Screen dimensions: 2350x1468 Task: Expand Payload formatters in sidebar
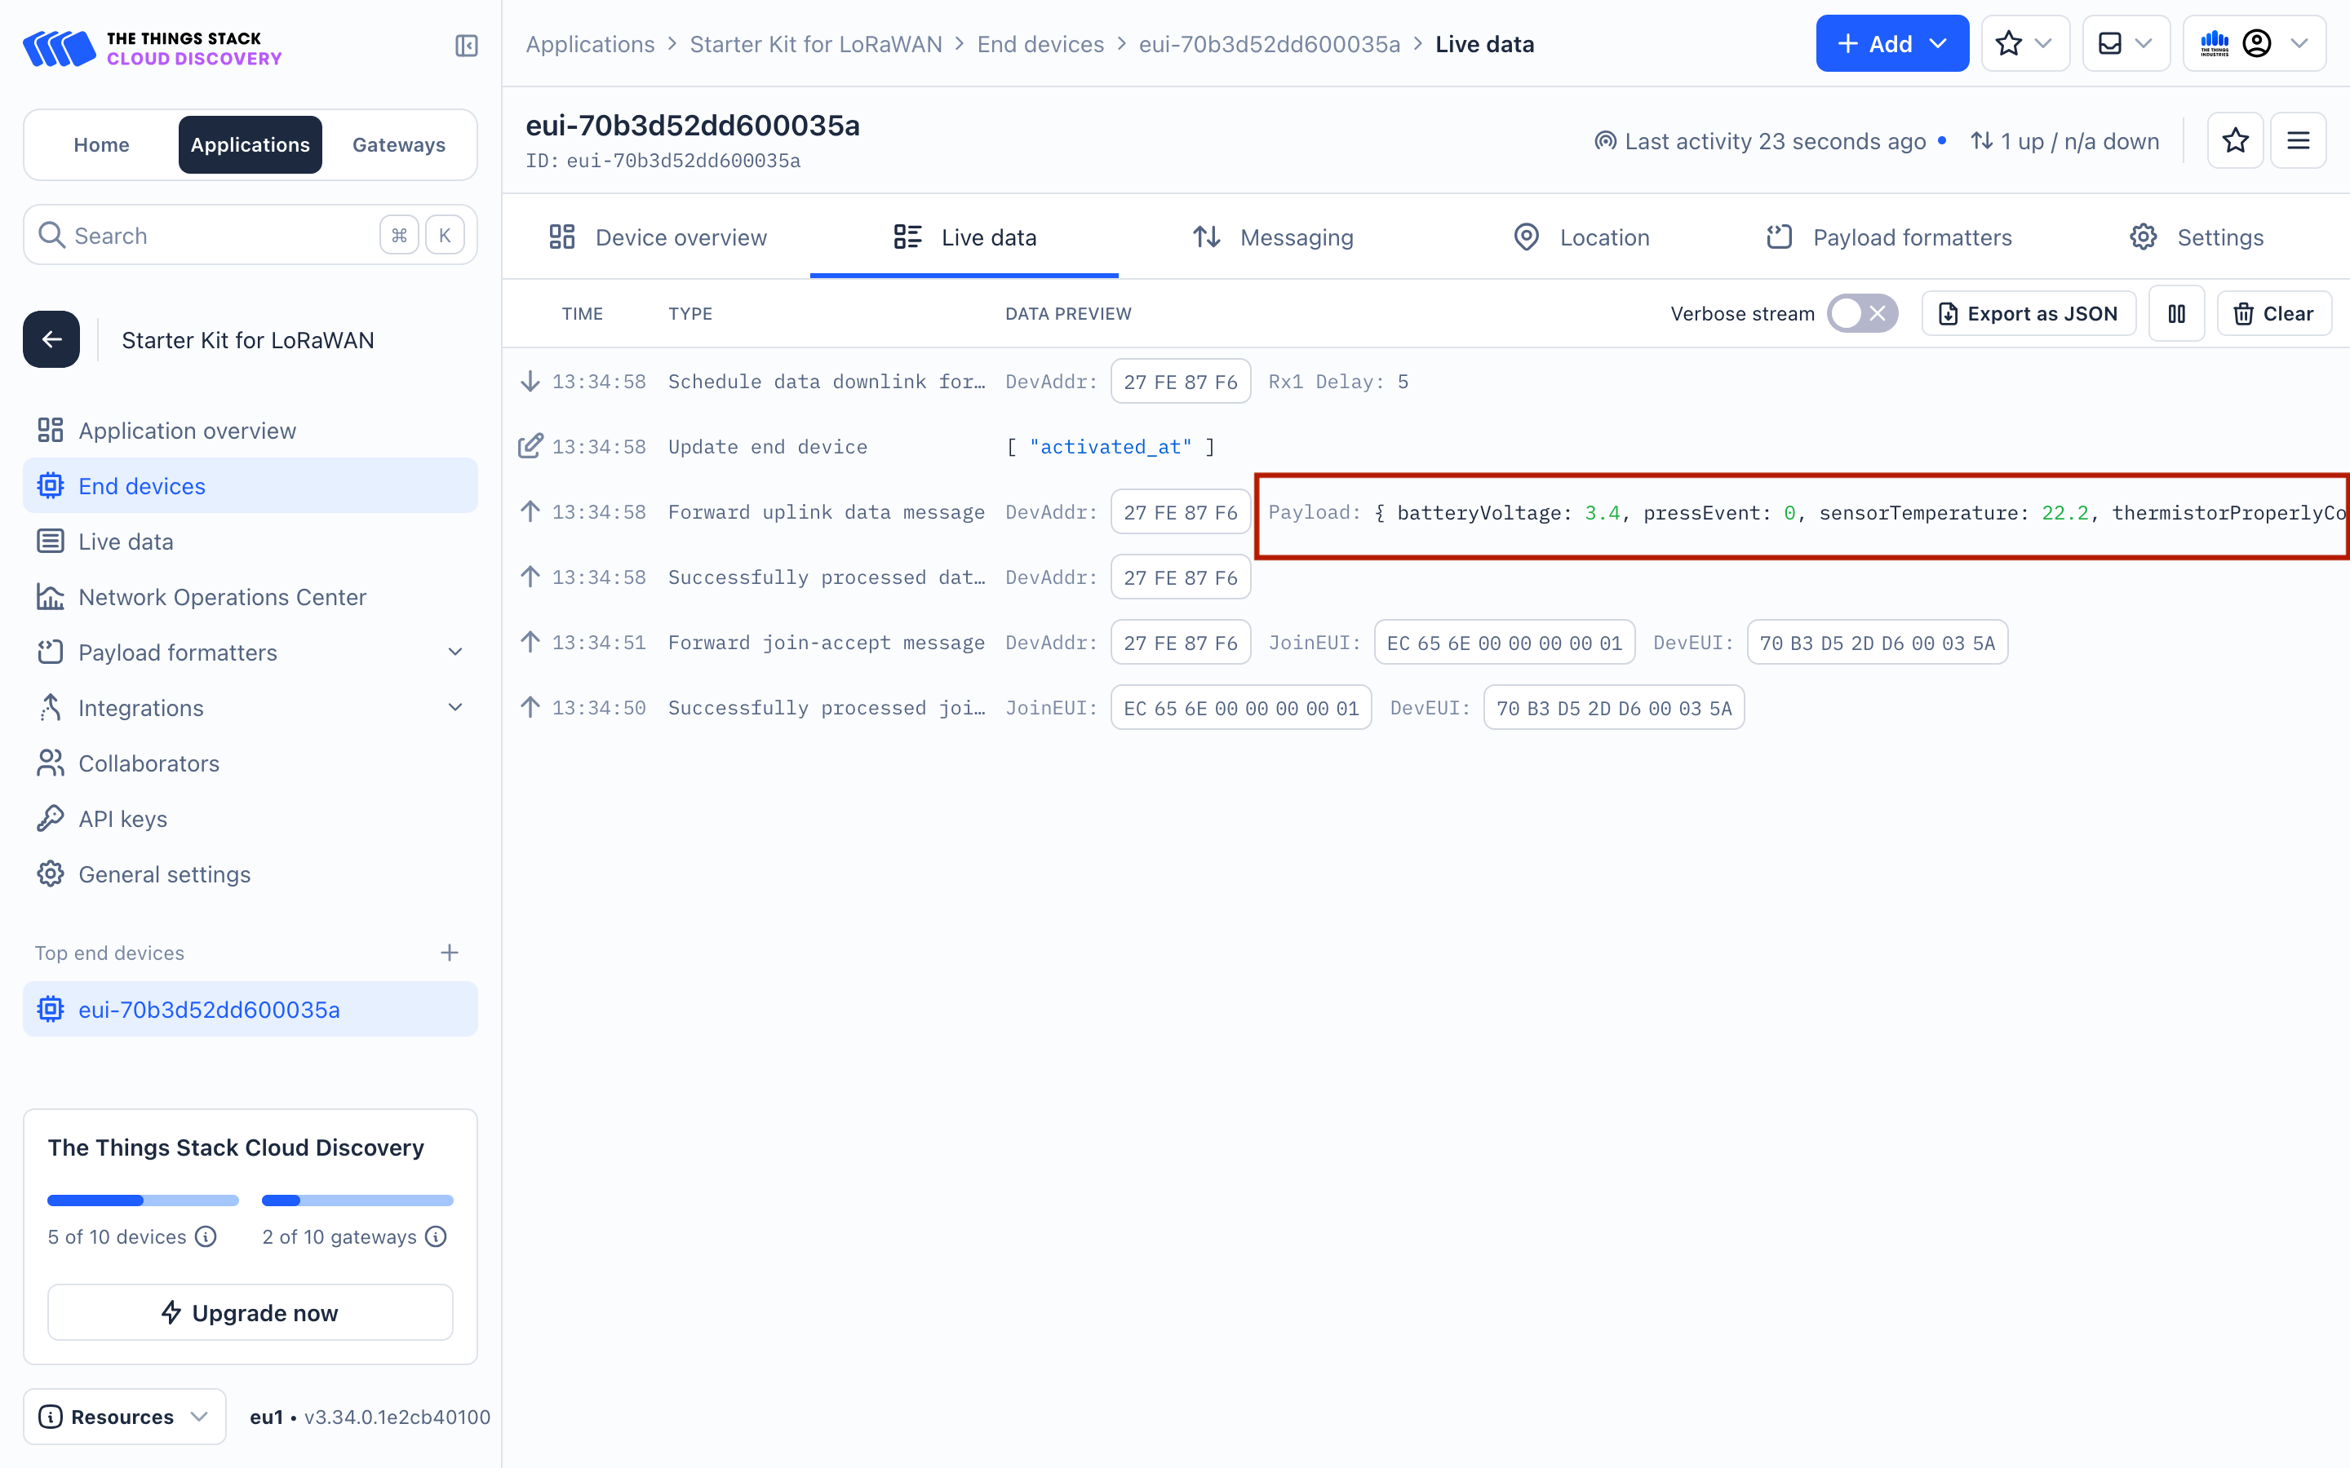coord(454,652)
